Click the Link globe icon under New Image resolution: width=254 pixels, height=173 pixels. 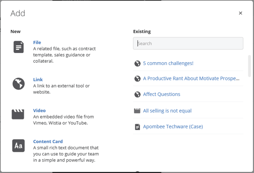point(18,84)
